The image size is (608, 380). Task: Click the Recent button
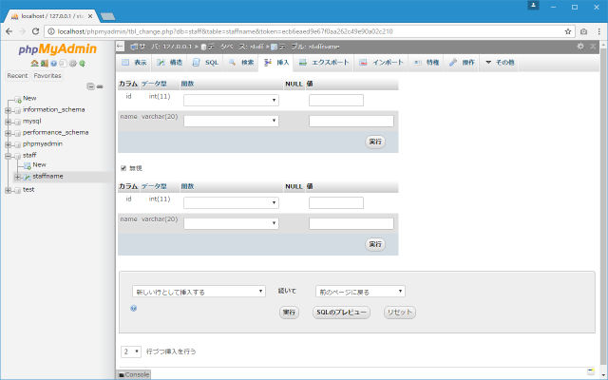point(17,76)
